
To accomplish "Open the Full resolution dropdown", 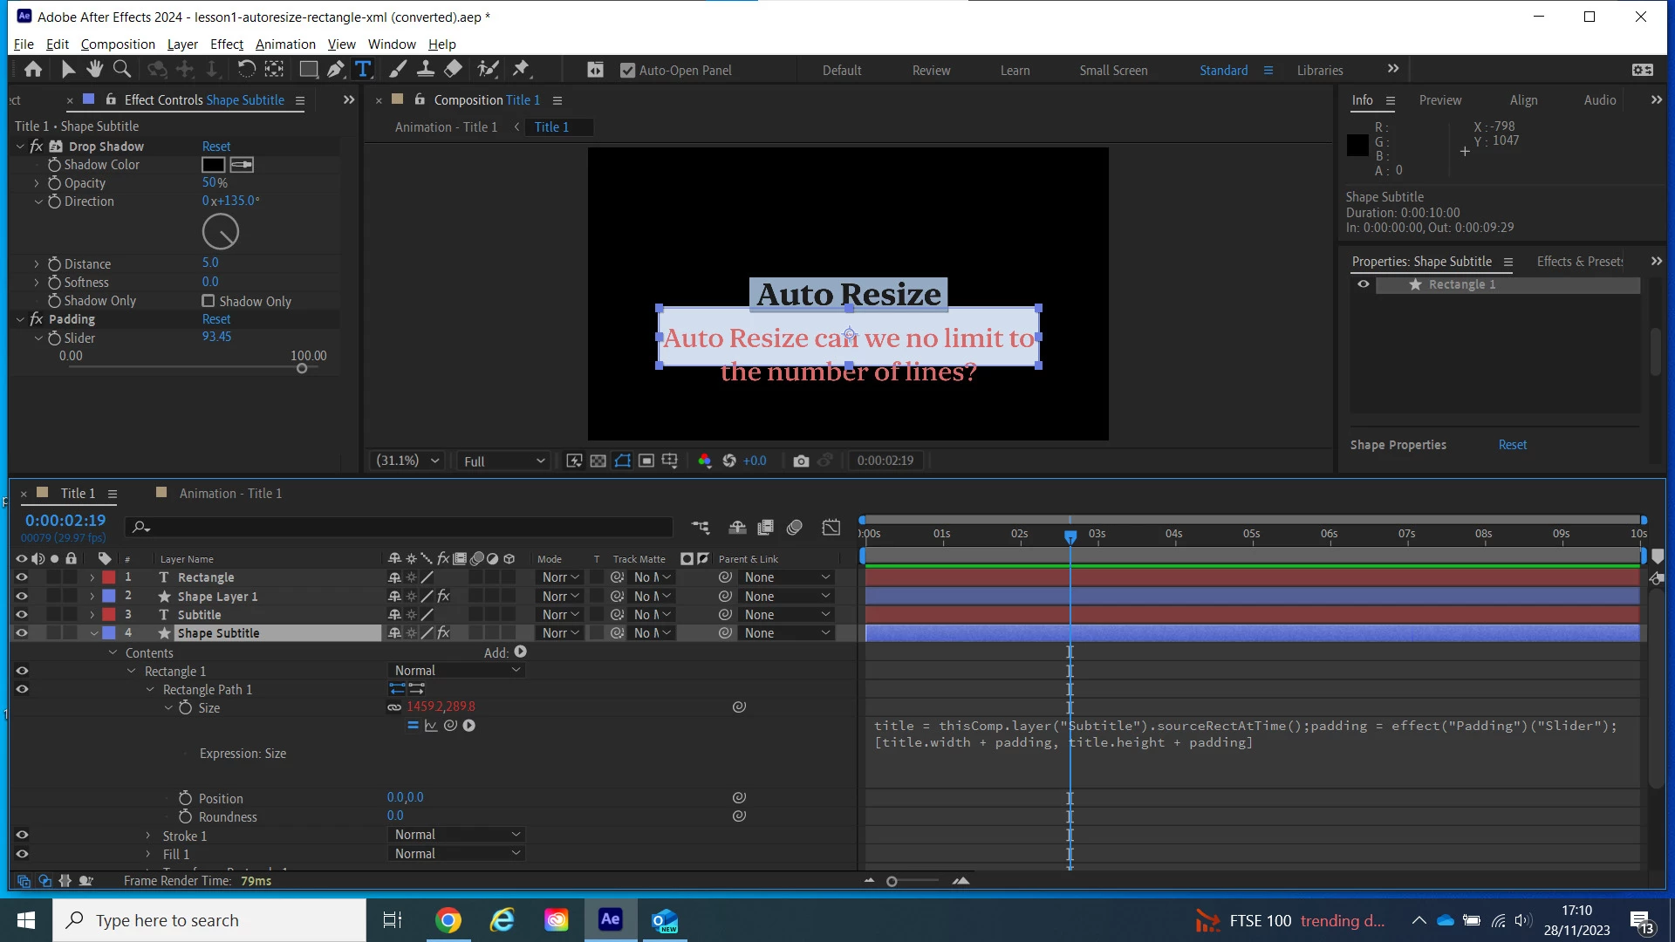I will (x=504, y=461).
